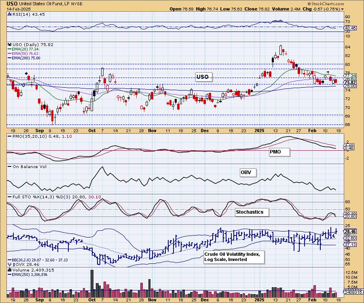Click the Chg -0.57 (-0.75%) value
The width and height of the screenshot is (364, 303).
[321, 9]
